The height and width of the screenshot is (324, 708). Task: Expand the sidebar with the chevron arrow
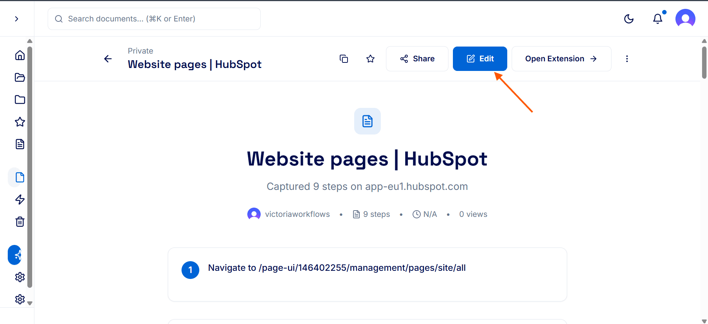pyautogui.click(x=17, y=19)
